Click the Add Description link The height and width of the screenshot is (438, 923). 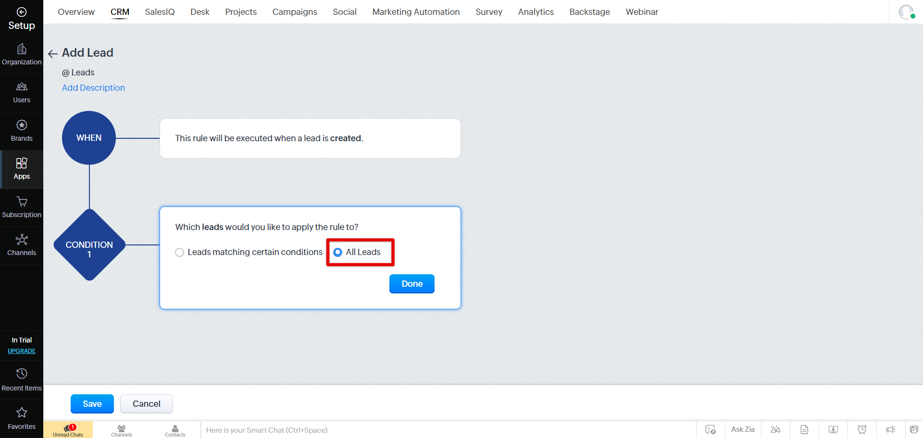click(x=93, y=88)
